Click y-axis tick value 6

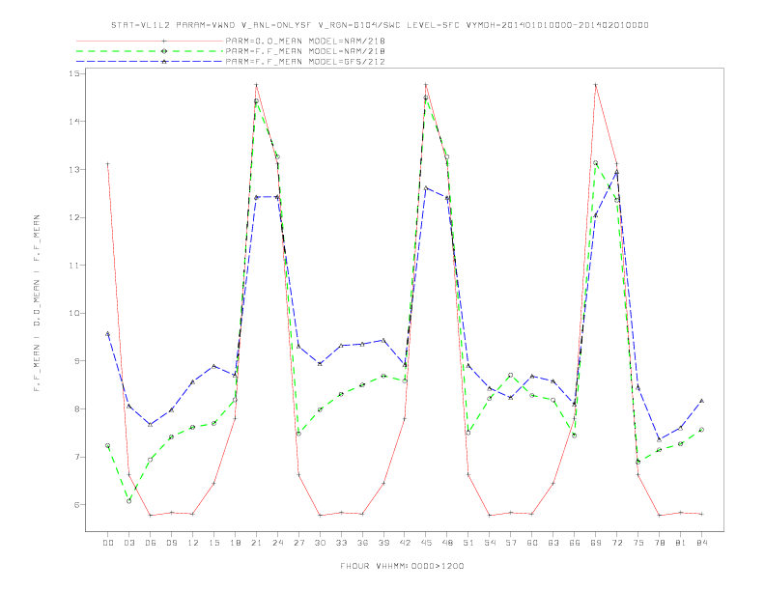(x=76, y=505)
